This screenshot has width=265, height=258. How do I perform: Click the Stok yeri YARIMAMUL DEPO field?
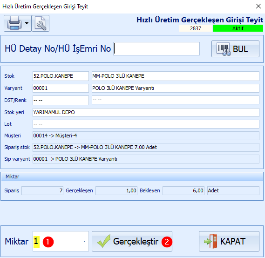click(x=146, y=112)
